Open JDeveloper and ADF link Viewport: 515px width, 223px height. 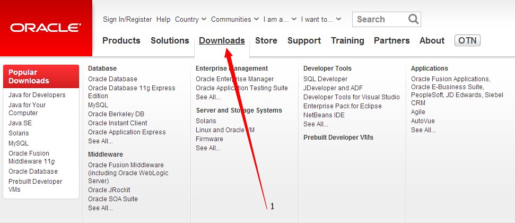[333, 88]
